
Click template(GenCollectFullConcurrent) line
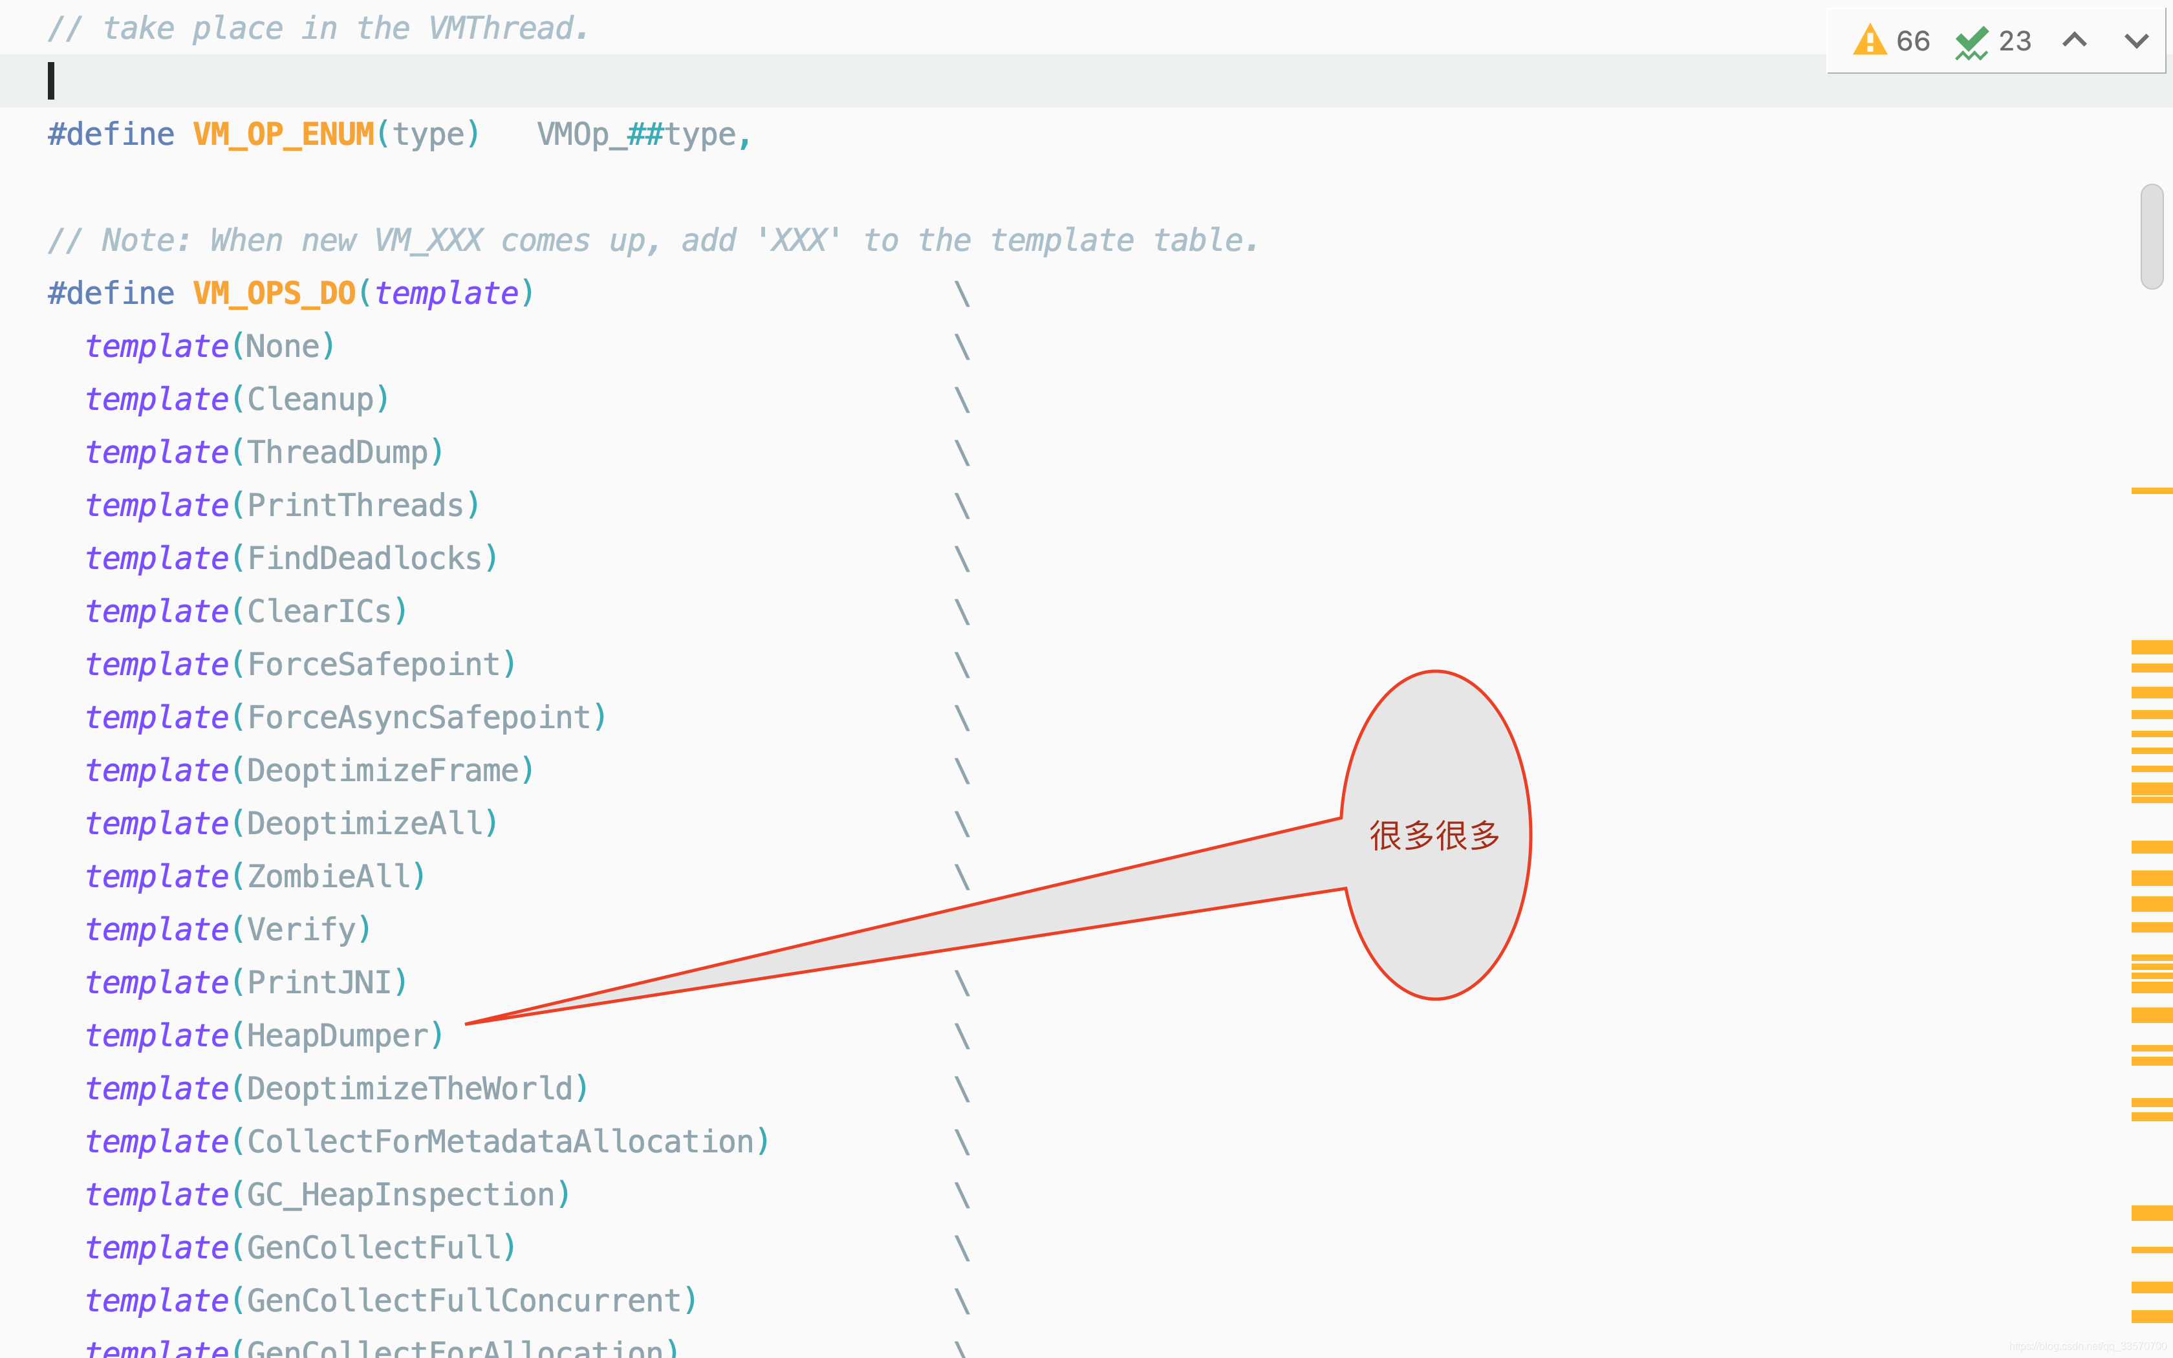(391, 1300)
